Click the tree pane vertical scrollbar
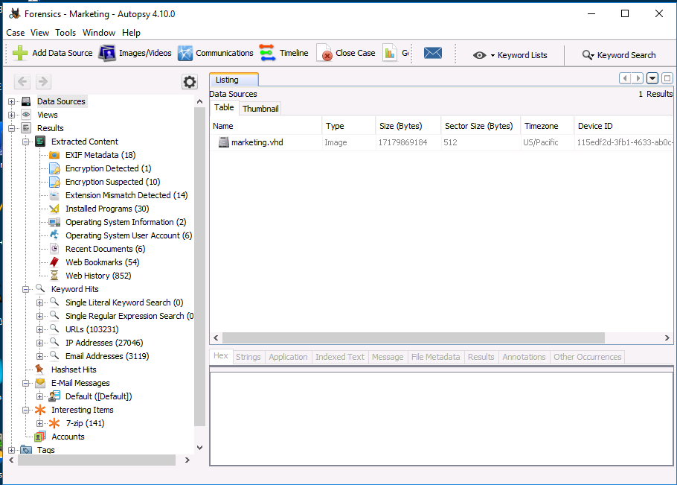This screenshot has height=485, width=677. pos(199,266)
